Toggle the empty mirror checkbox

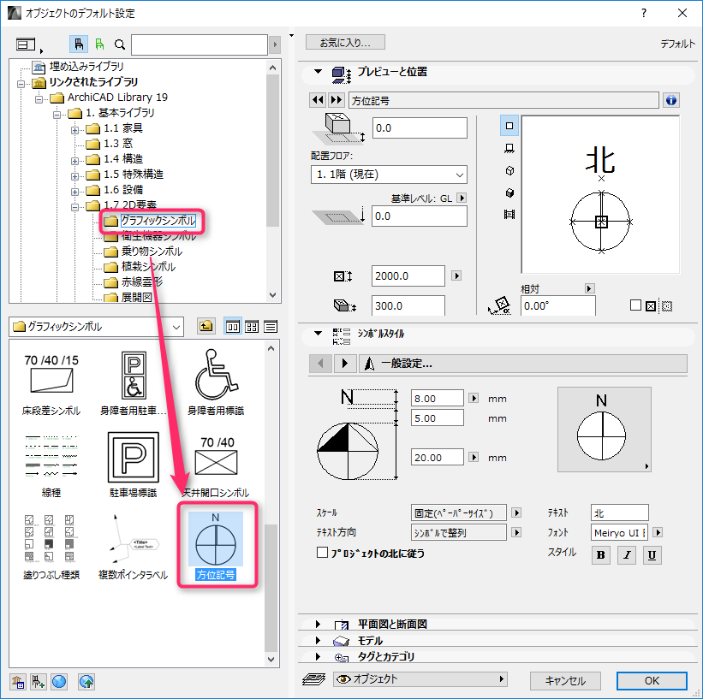click(x=635, y=305)
